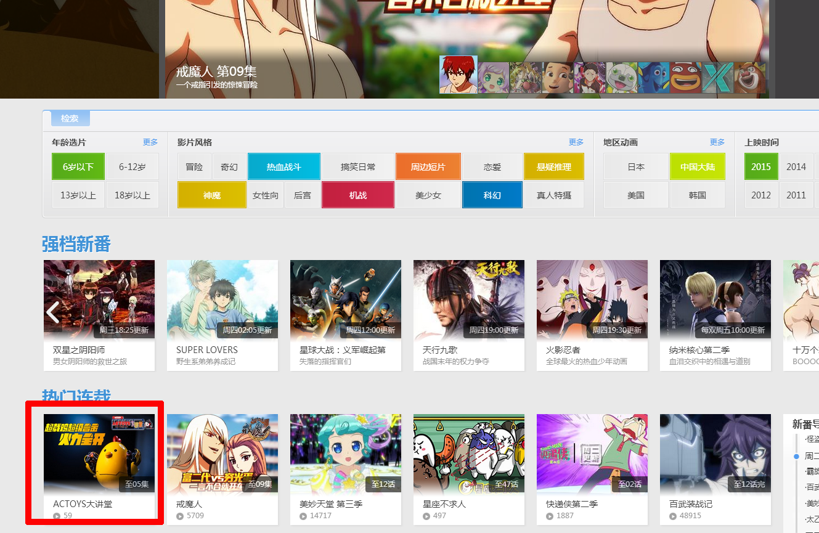Pick release year 2012
This screenshot has height=533, width=819.
761,195
